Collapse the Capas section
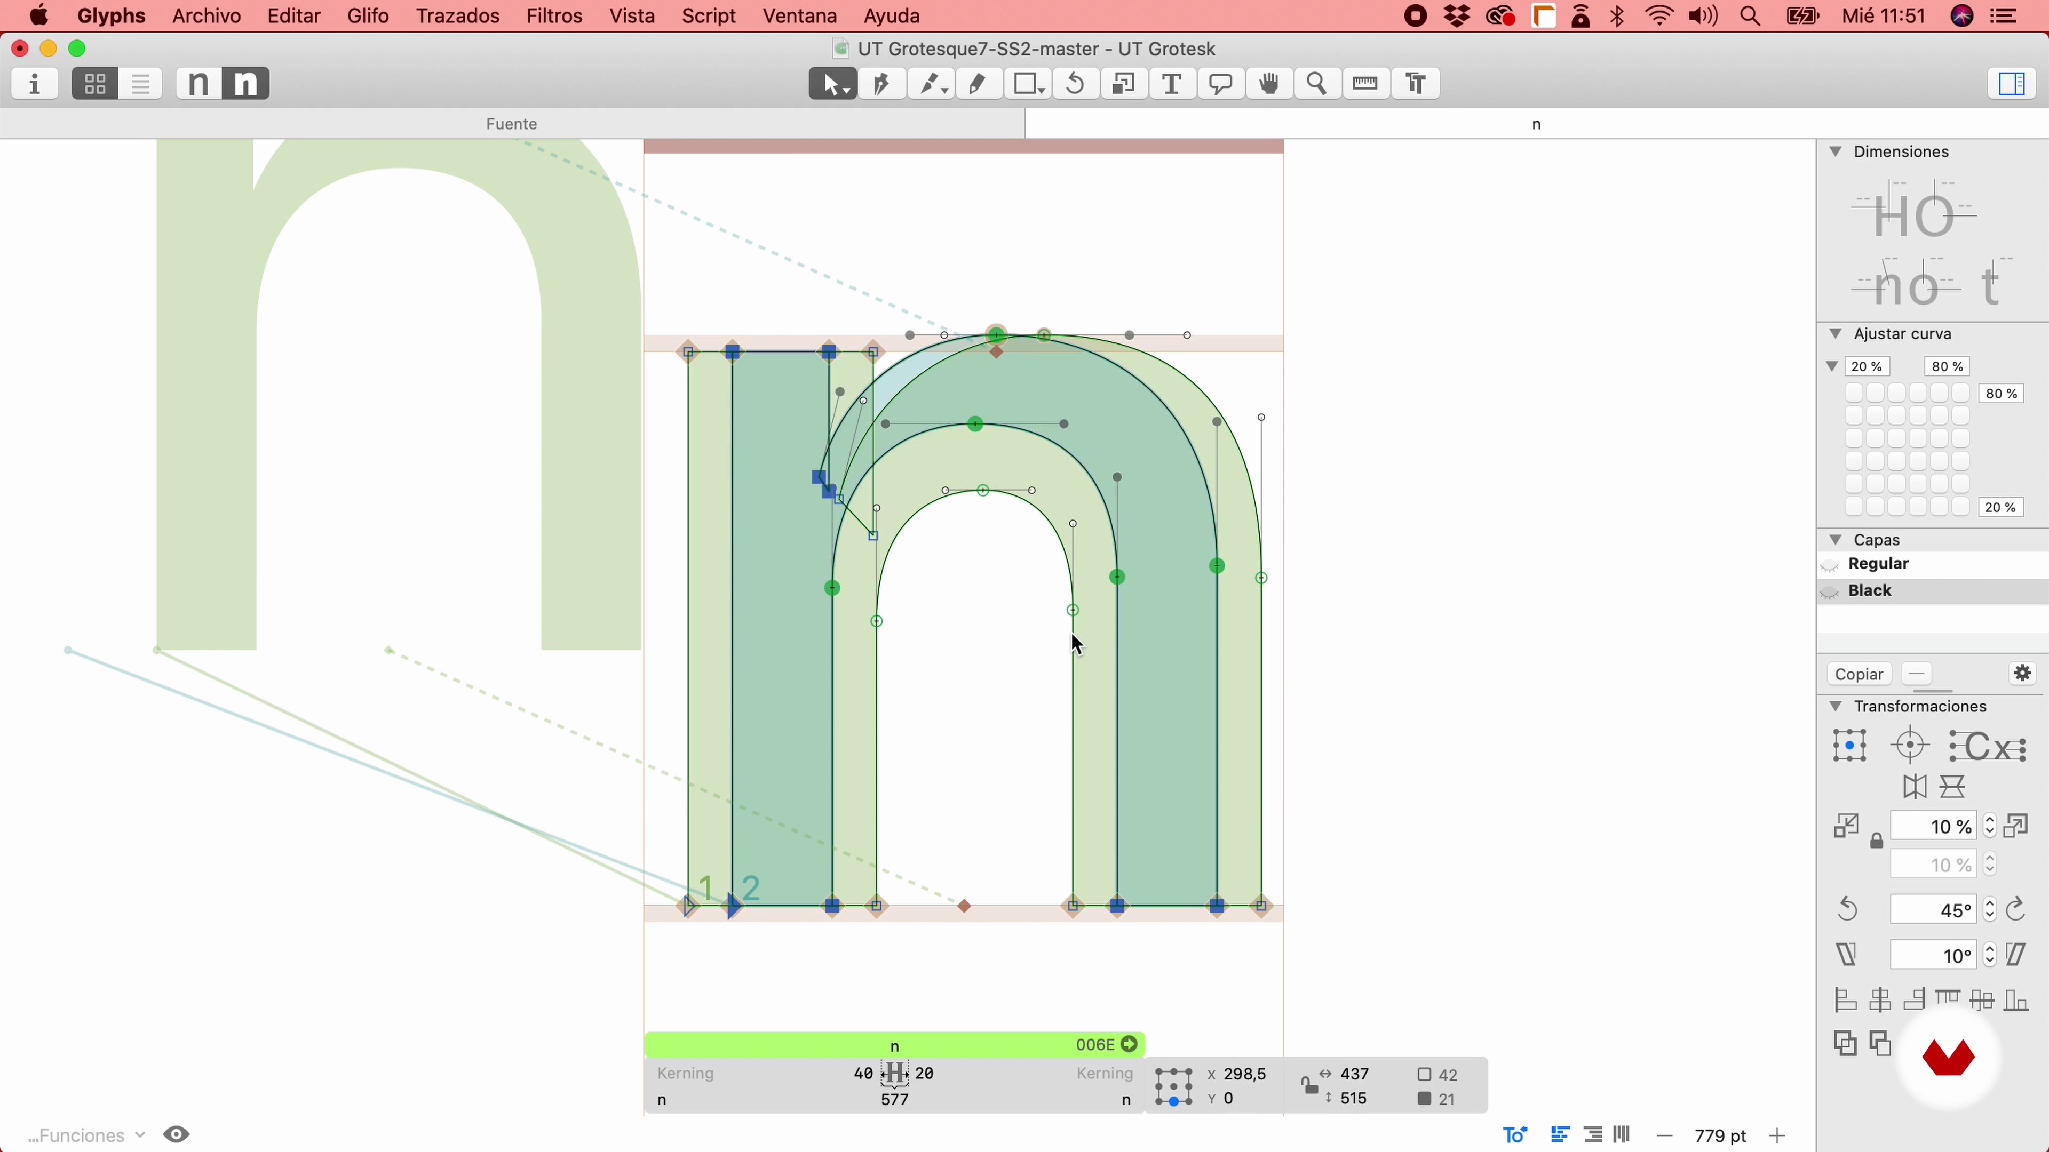Viewport: 2049px width, 1152px height. point(1835,540)
